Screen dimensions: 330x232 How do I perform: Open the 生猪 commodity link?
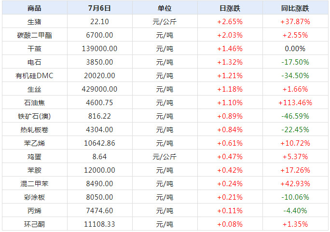pyautogui.click(x=34, y=22)
